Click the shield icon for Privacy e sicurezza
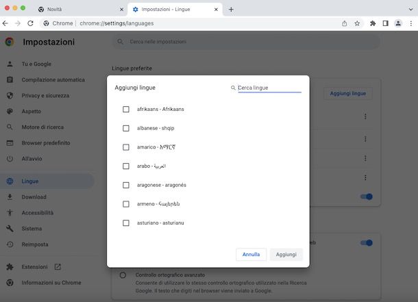This screenshot has height=302, width=418. tap(10, 95)
